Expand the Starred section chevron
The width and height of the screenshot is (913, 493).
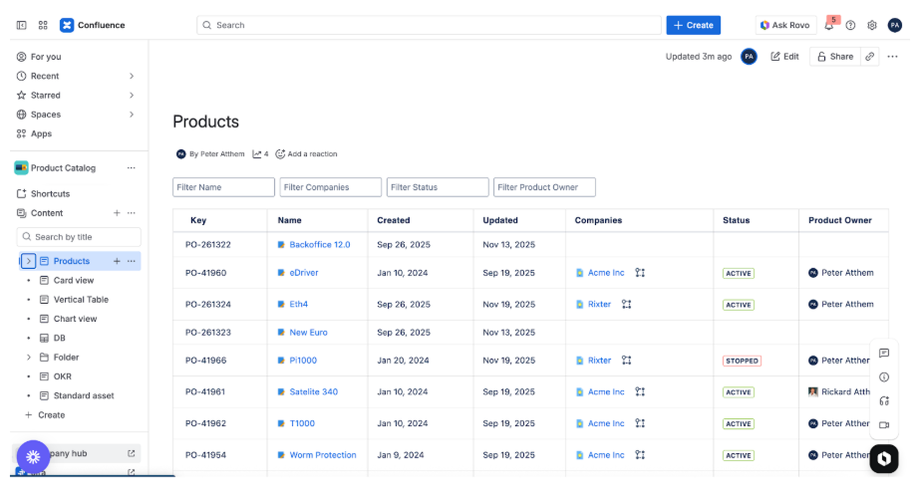[x=132, y=96]
